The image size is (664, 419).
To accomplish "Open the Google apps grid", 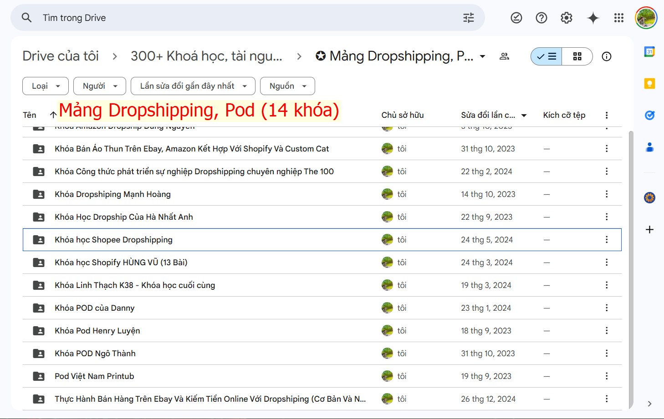I will tap(619, 18).
